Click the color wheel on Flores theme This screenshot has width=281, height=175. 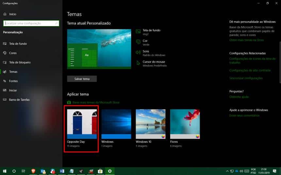[x=197, y=137]
